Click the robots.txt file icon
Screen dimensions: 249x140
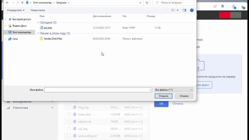tap(75, 122)
